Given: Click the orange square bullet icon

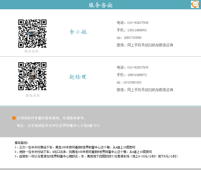Looking at the screenshot, I should tap(14, 118).
